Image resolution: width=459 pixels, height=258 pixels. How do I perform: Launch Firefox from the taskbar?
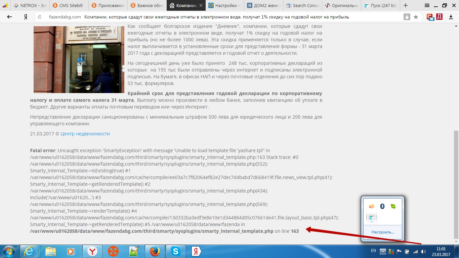(x=154, y=251)
